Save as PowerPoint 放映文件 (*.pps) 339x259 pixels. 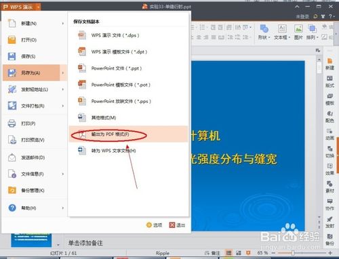(128, 101)
